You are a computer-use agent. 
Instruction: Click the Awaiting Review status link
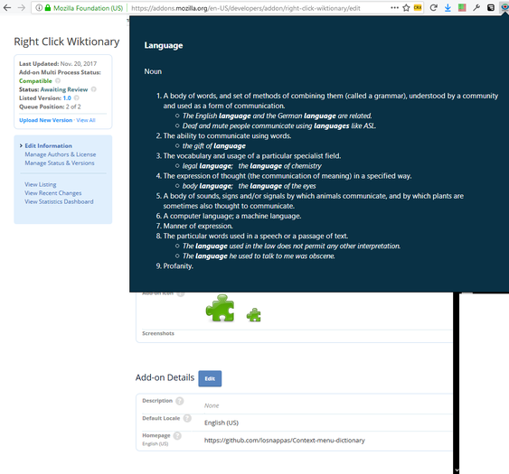[x=64, y=89]
